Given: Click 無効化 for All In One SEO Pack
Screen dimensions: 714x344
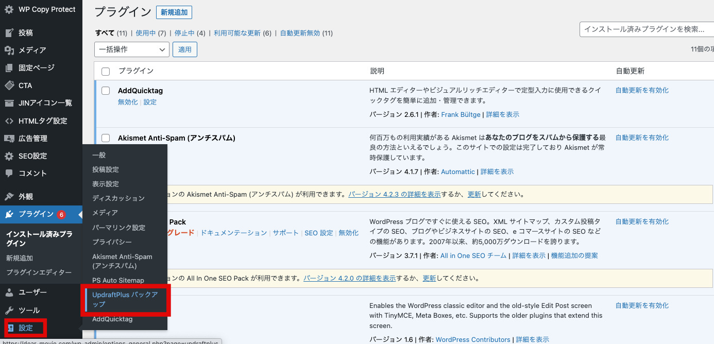Looking at the screenshot, I should (349, 233).
